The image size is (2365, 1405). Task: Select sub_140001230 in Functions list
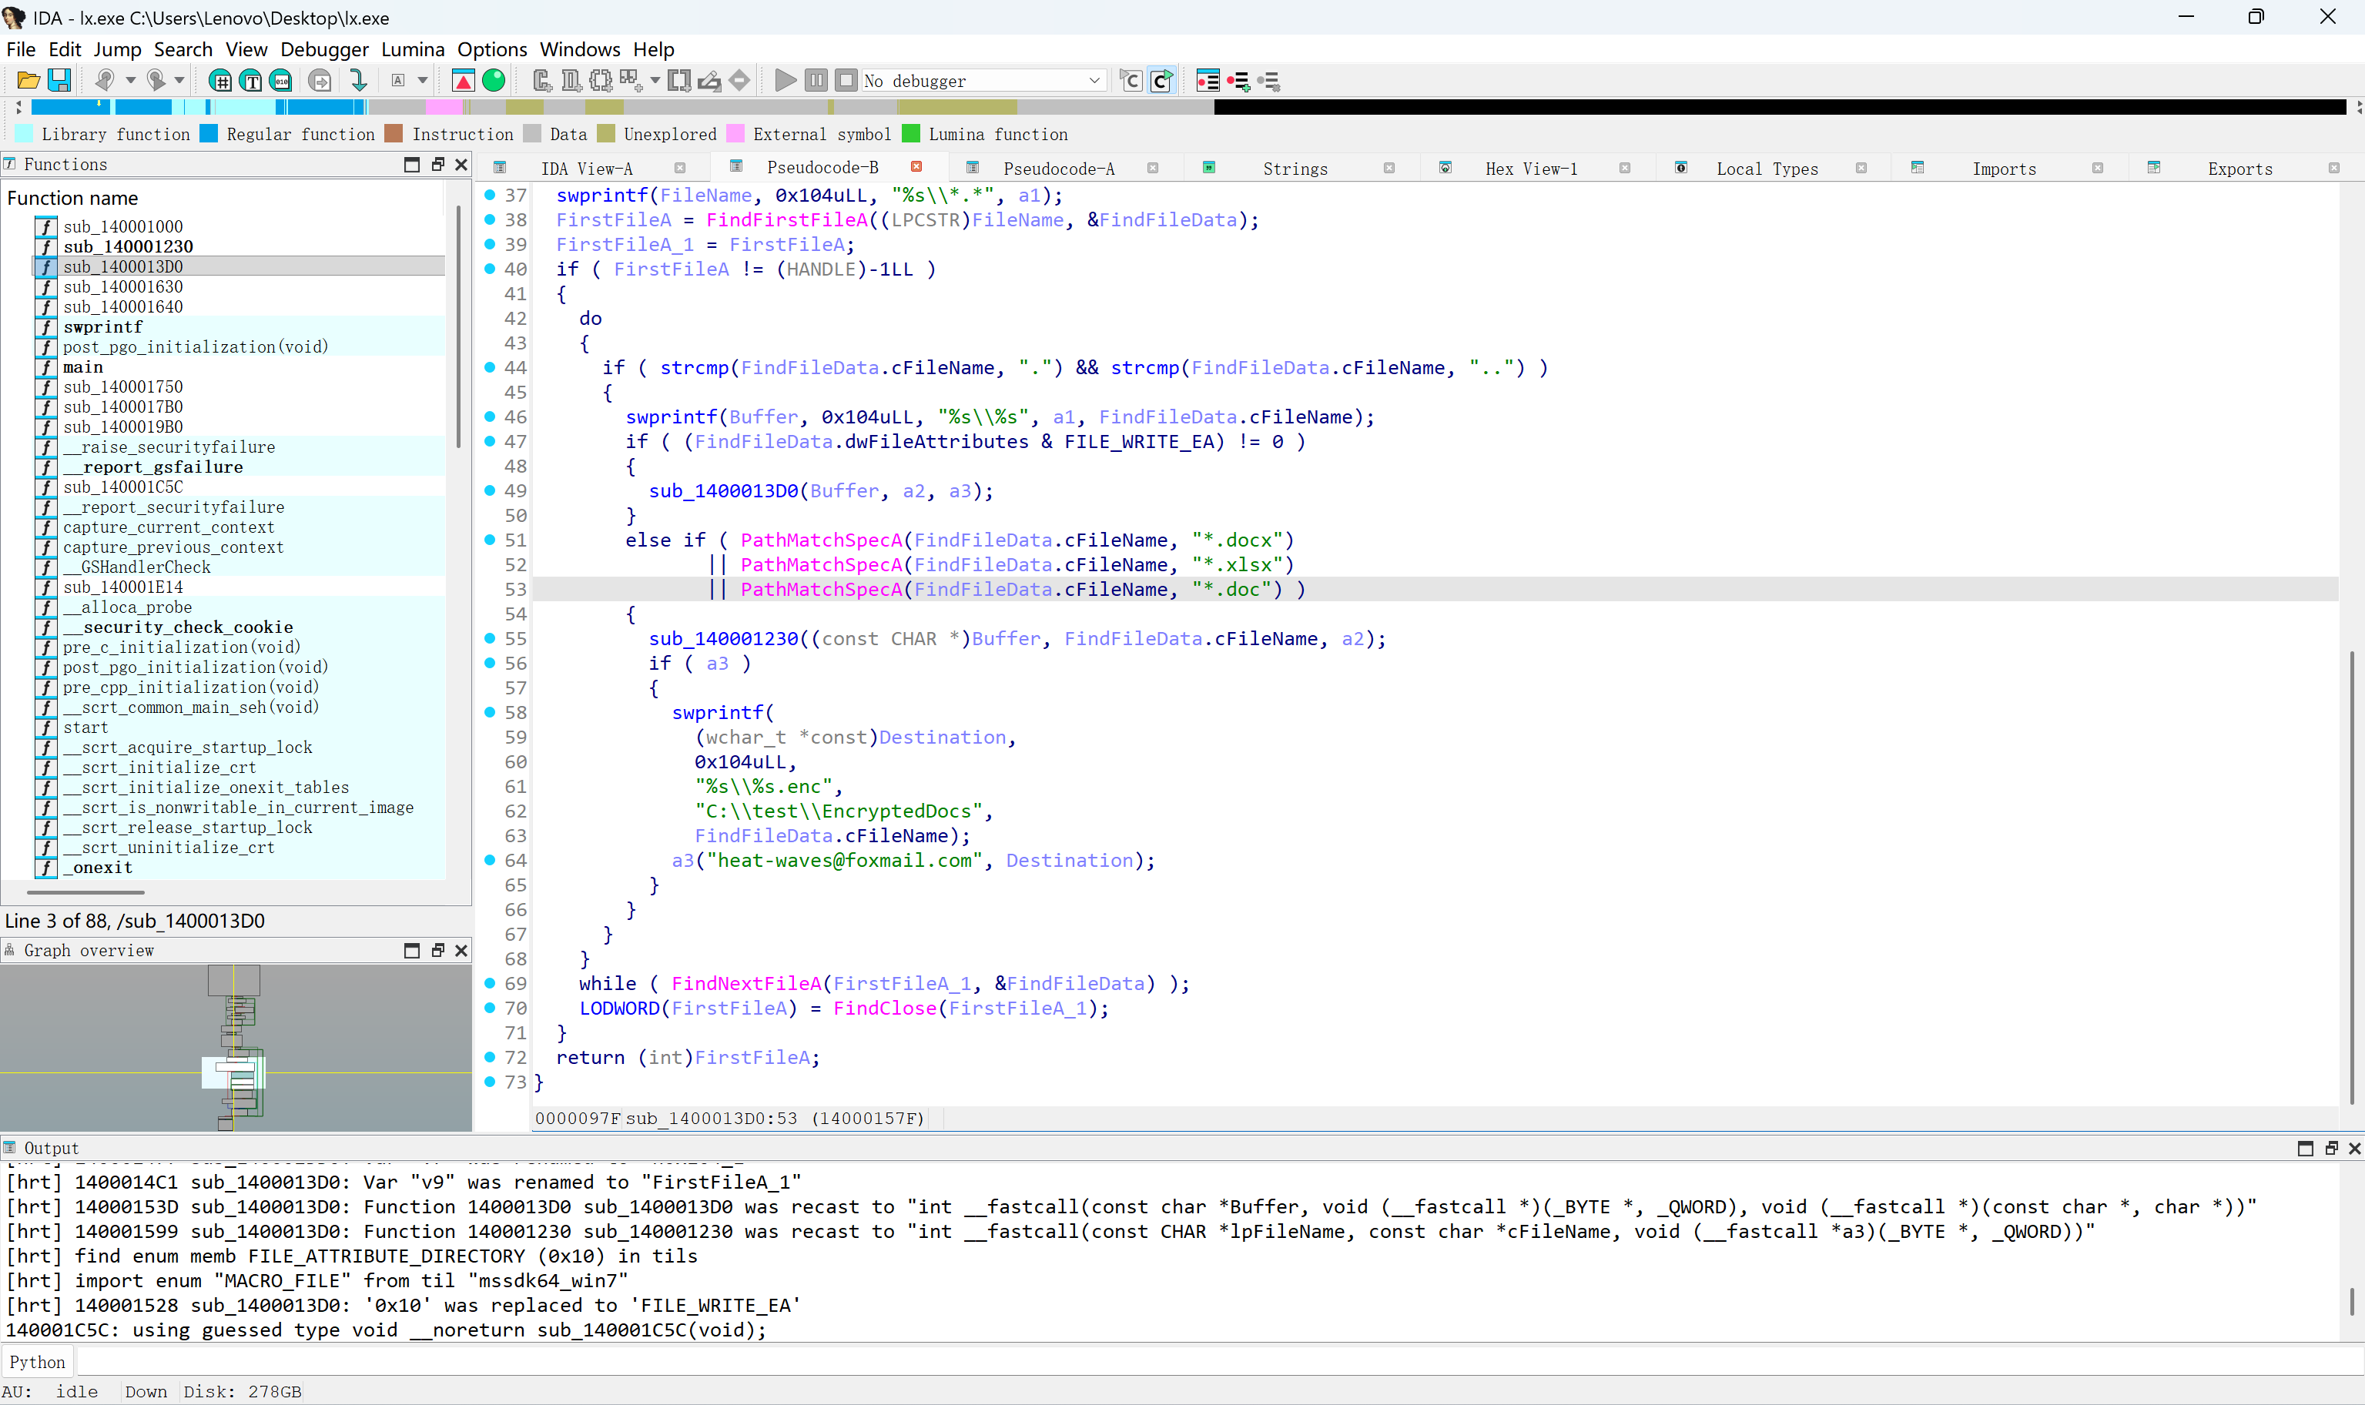(128, 246)
